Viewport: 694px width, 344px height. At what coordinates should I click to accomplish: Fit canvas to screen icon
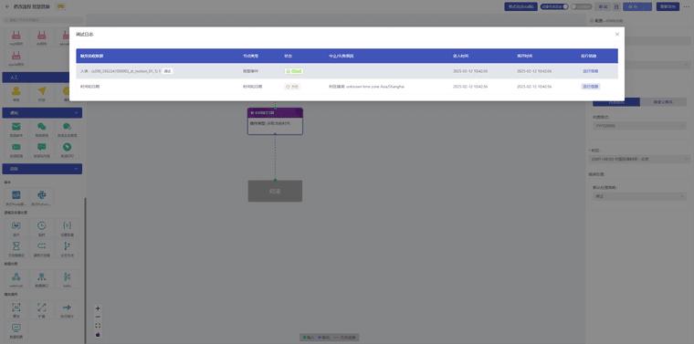(98, 326)
